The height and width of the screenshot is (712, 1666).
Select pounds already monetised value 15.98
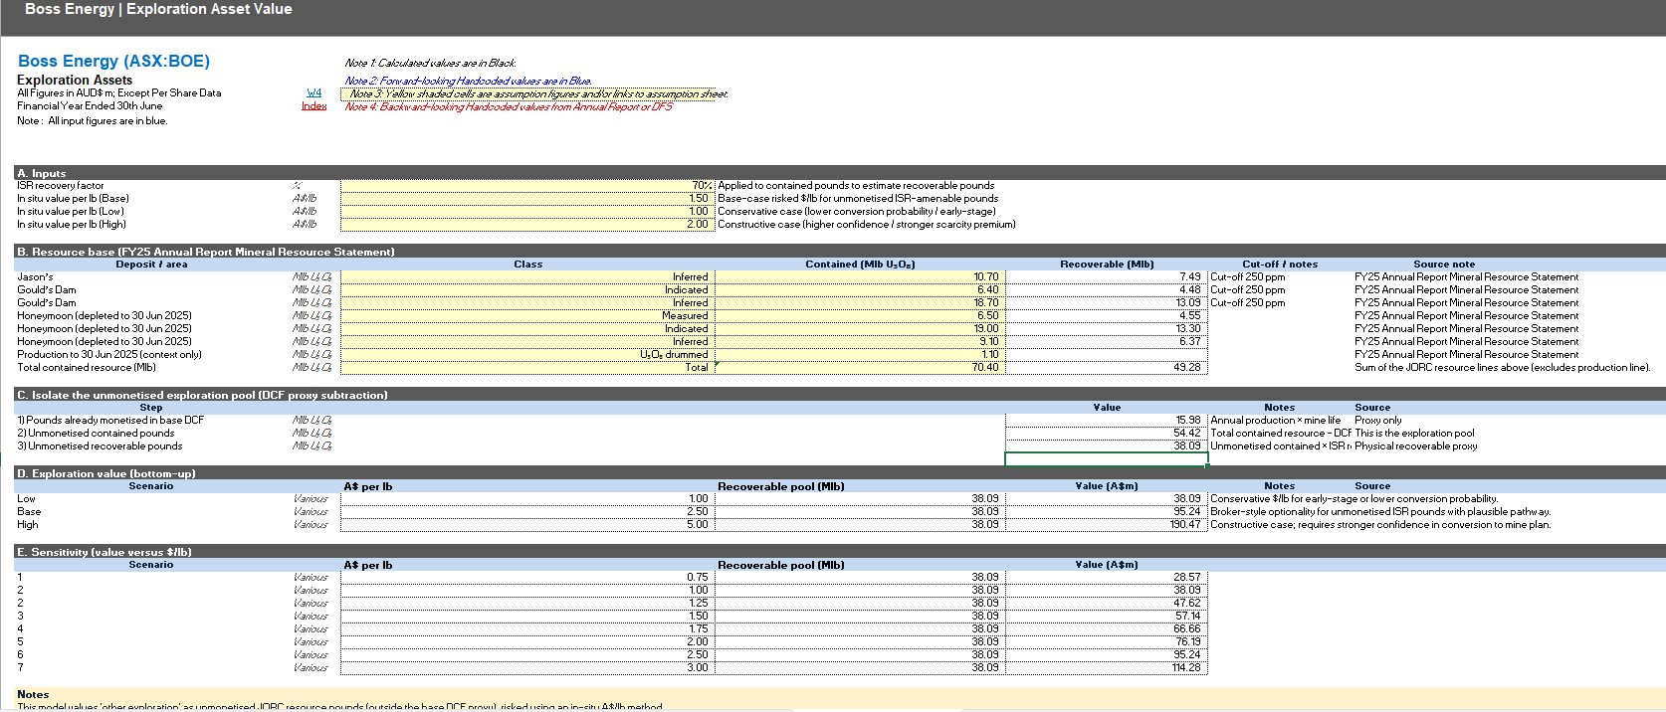pos(1107,420)
